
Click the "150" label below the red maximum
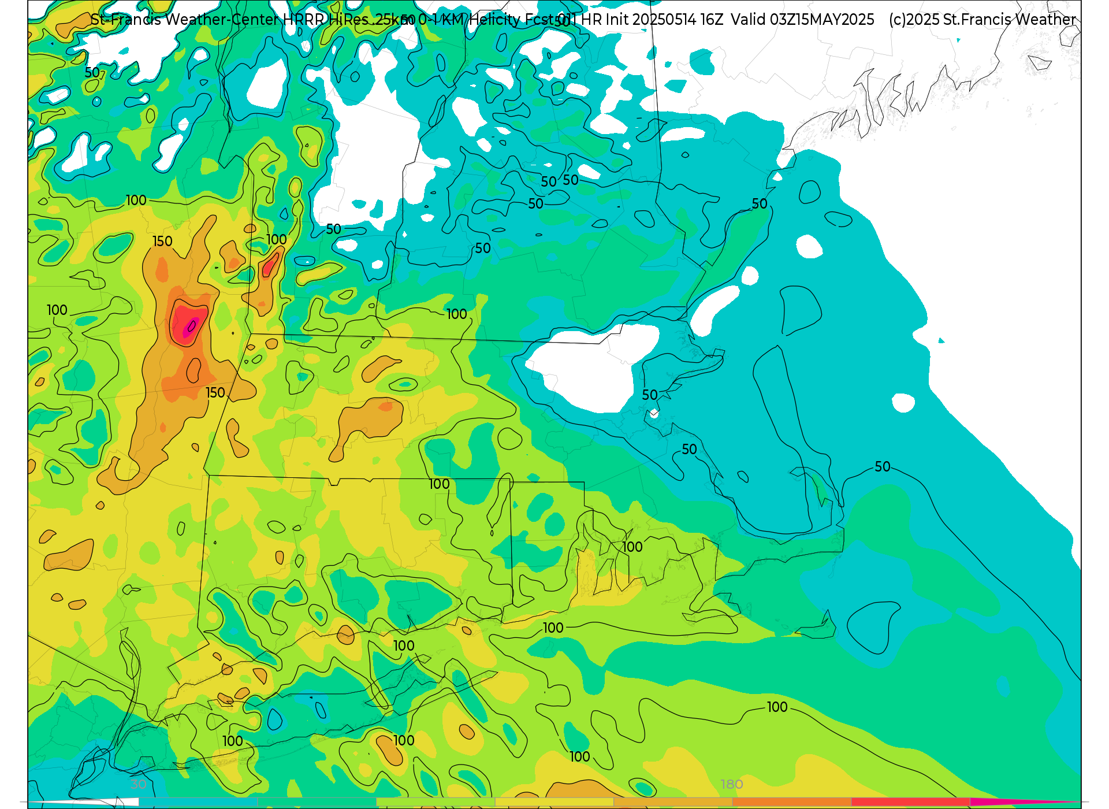click(x=215, y=393)
